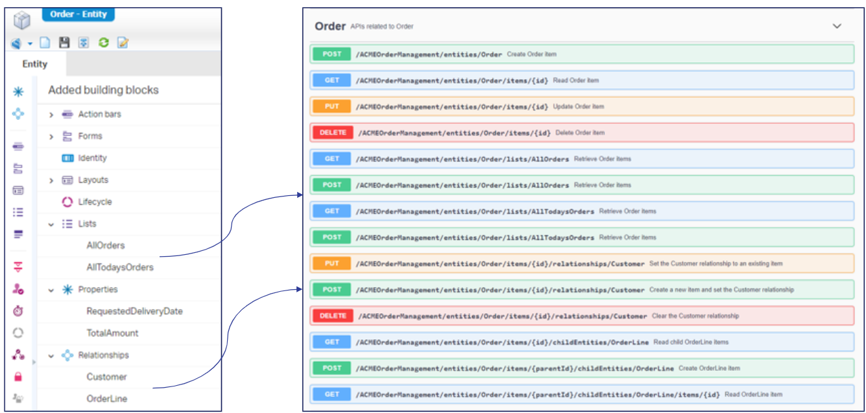Expand the Action bars tree node
The width and height of the screenshot is (866, 413).
coord(51,115)
